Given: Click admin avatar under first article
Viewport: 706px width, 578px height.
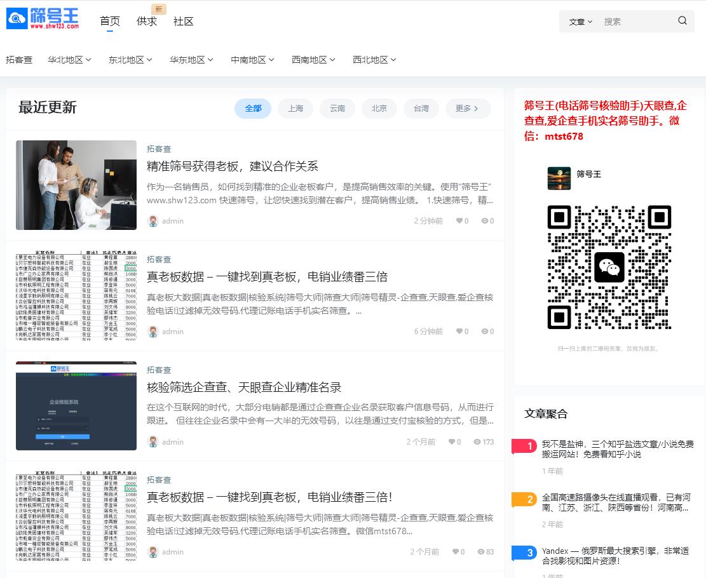Looking at the screenshot, I should pos(153,221).
